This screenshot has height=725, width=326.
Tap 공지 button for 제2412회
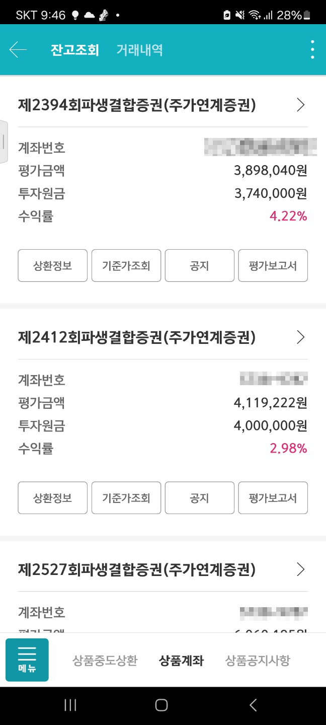point(199,498)
